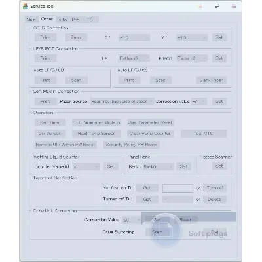Click Set in CD-R Correction
Screen dimensions: 262x262
(x=219, y=37)
